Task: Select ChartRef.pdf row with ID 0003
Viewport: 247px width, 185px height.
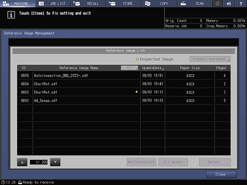Action: 124,92
